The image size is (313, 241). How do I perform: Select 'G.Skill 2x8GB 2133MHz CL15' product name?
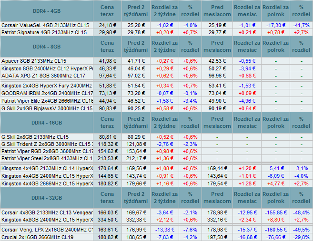[35, 137]
